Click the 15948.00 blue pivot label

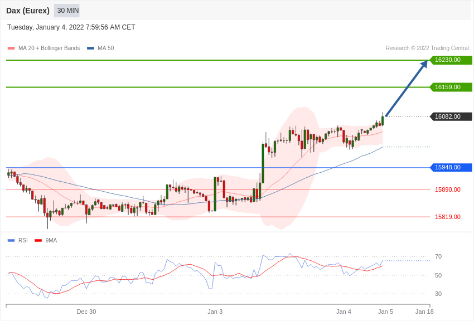(451, 167)
